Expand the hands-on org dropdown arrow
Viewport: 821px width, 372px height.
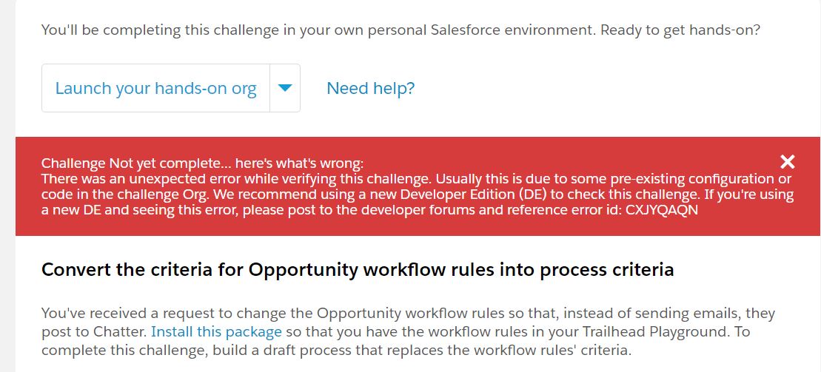pyautogui.click(x=285, y=89)
